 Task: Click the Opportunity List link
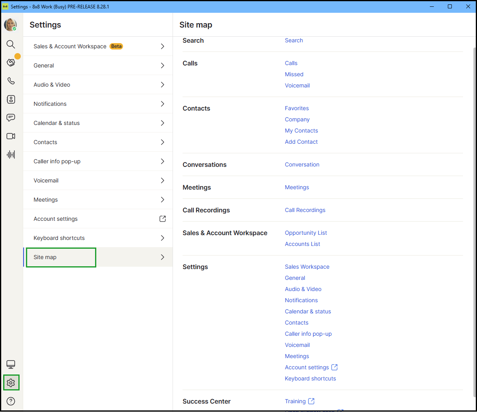click(x=306, y=233)
